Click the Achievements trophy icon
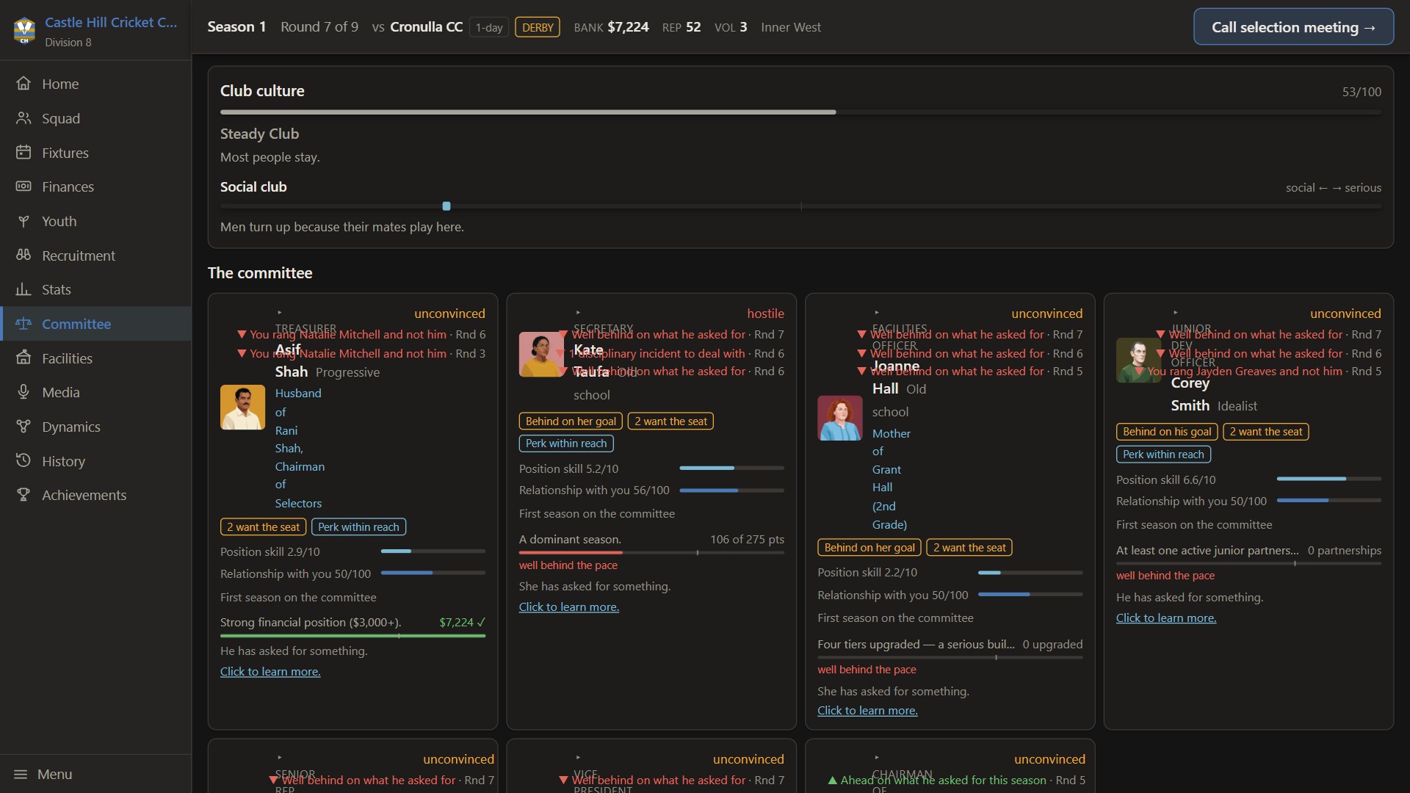 23,495
